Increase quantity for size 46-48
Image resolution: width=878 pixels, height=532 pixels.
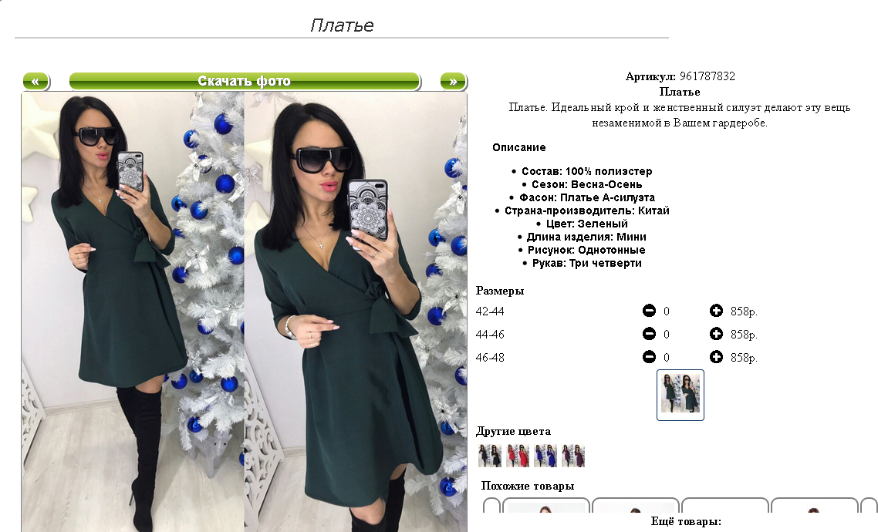(x=716, y=357)
